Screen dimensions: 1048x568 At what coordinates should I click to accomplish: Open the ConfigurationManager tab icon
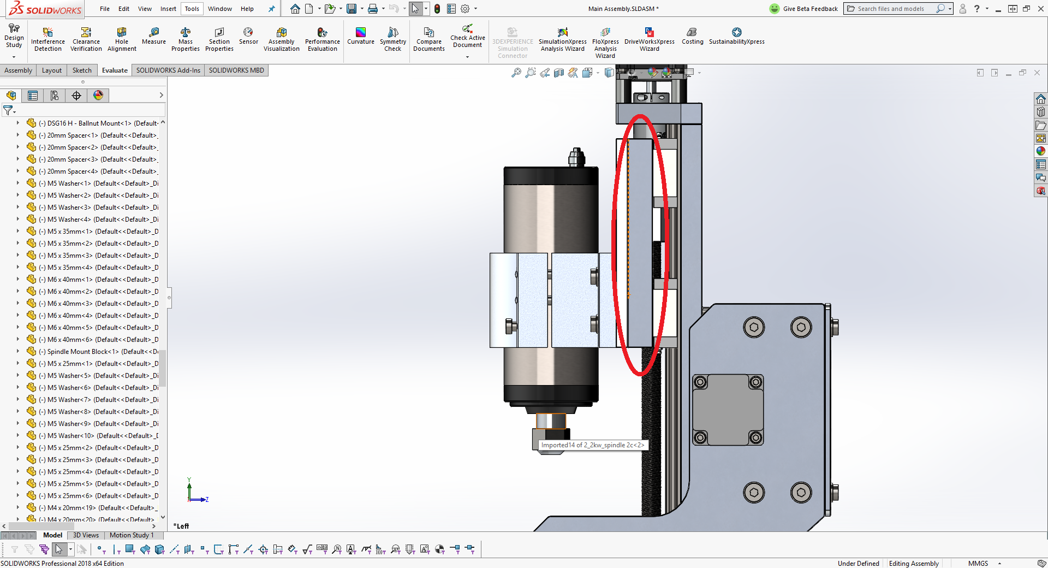[55, 96]
